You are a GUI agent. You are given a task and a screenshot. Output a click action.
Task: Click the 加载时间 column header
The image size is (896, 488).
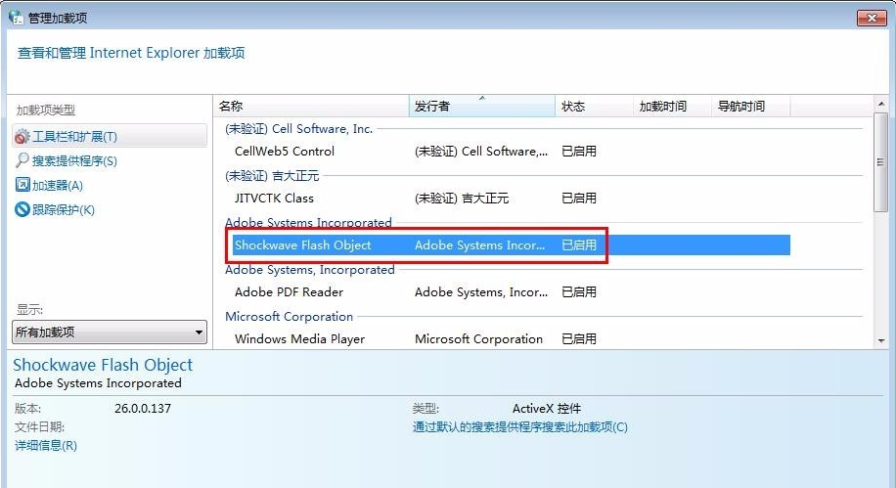coord(671,107)
